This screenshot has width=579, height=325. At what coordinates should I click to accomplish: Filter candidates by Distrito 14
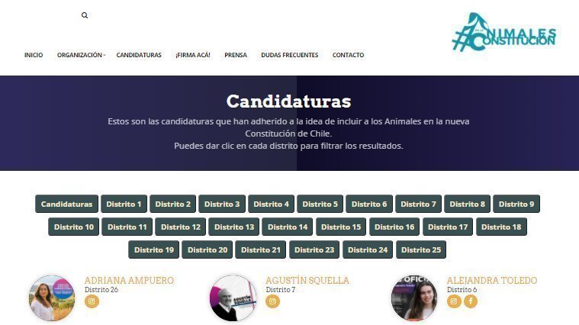[288, 227]
